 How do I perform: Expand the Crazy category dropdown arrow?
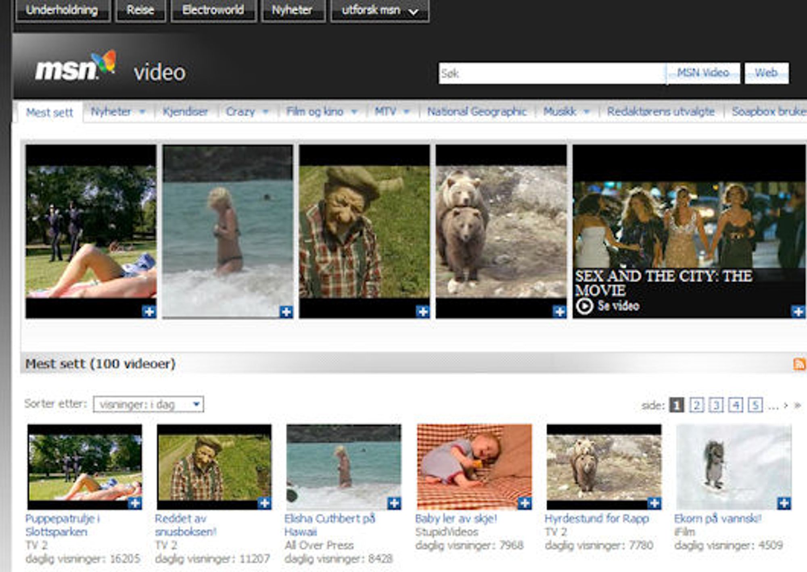pos(266,112)
